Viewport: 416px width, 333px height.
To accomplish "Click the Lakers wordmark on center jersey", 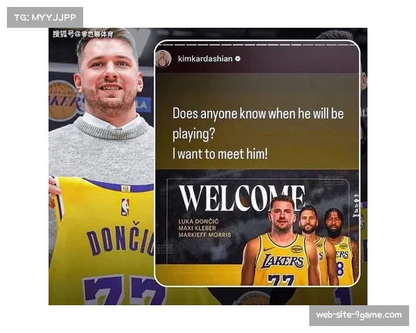I will (x=282, y=262).
